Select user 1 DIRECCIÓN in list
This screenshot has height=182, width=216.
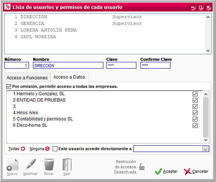105,17
